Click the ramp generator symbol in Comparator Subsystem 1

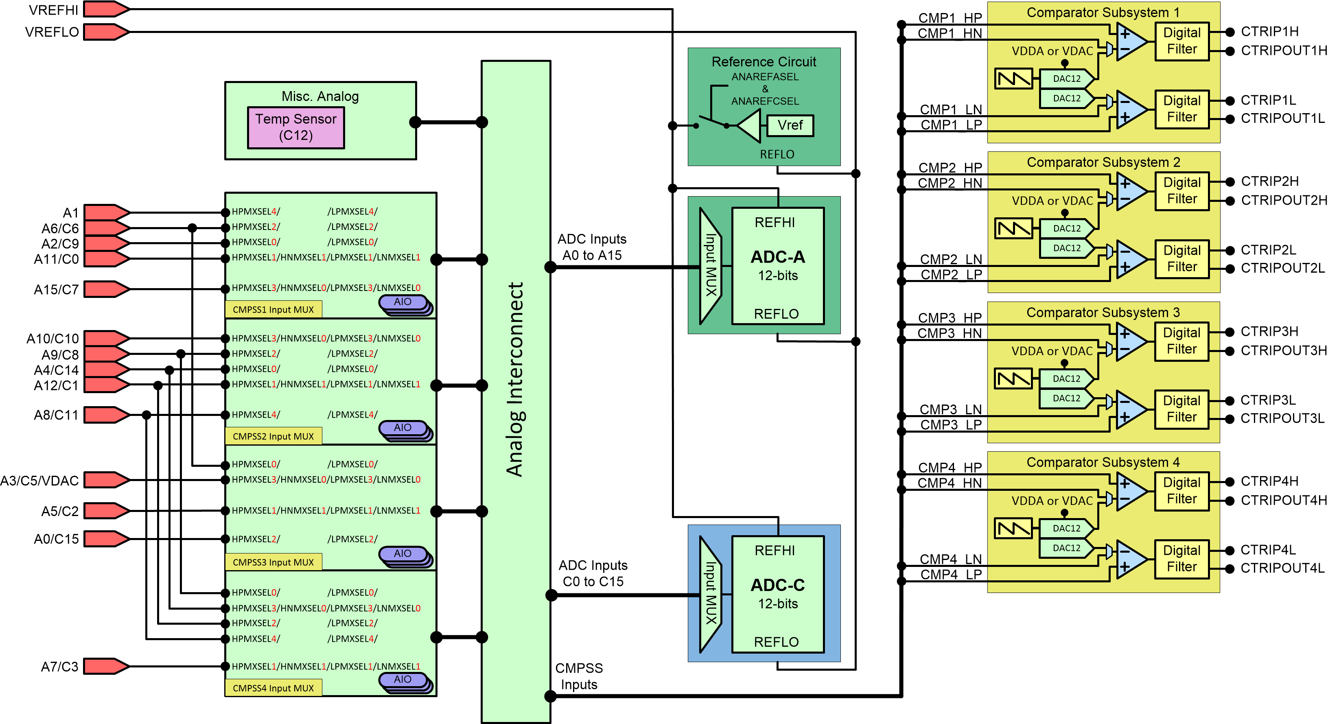(1013, 79)
